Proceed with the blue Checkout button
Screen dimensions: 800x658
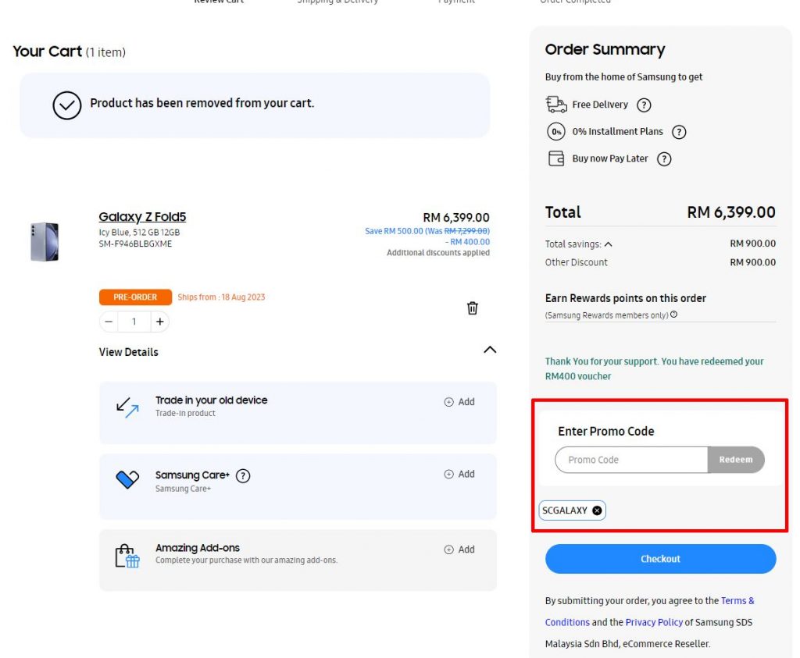point(661,559)
